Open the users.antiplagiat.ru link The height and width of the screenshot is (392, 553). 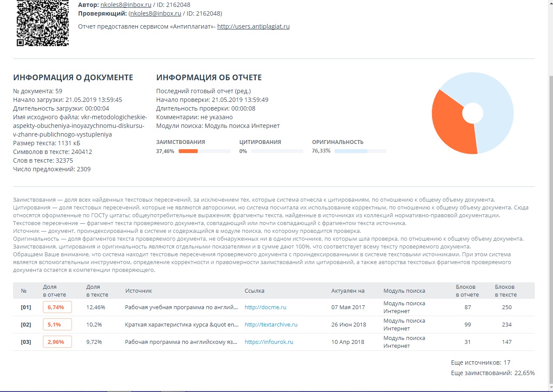[x=253, y=26]
